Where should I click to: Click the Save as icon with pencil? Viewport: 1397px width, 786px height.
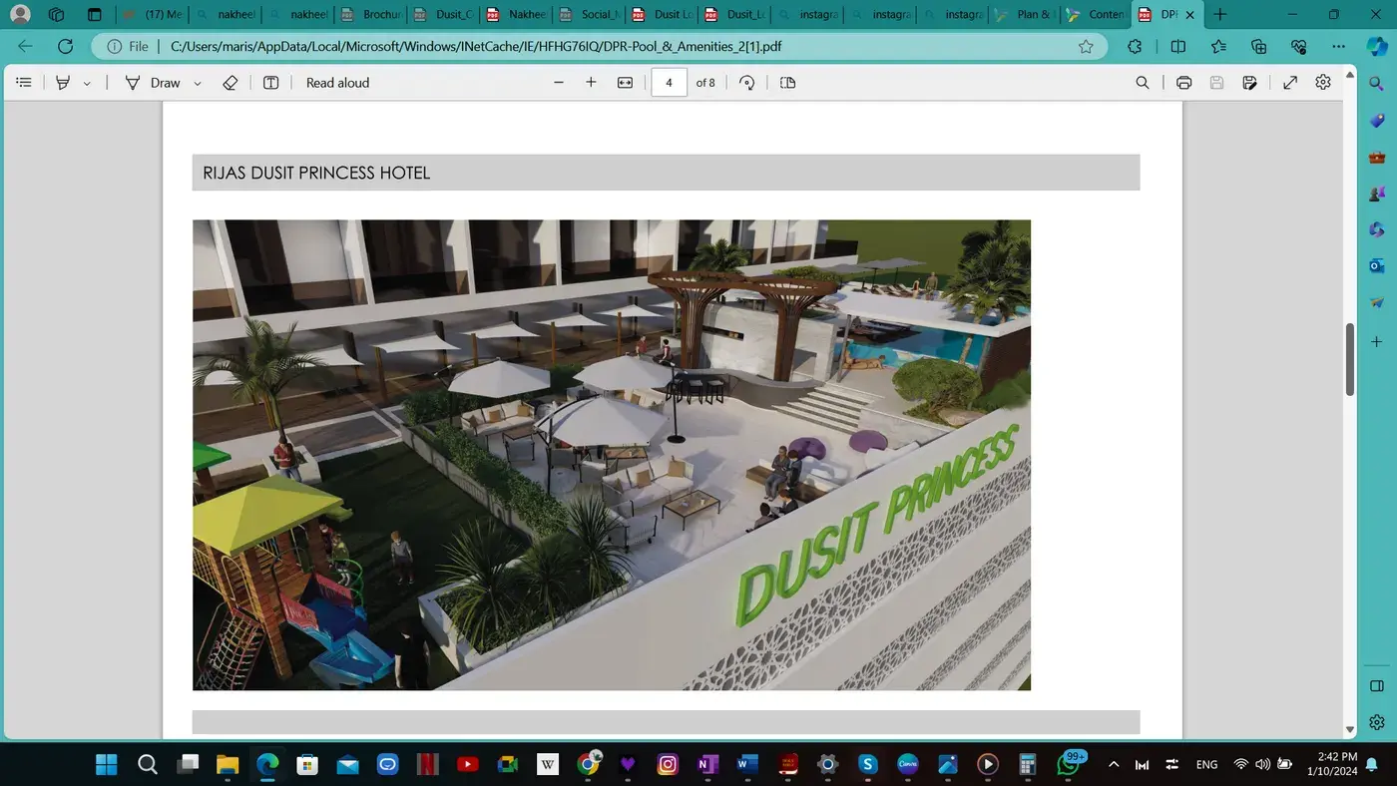pos(1249,83)
